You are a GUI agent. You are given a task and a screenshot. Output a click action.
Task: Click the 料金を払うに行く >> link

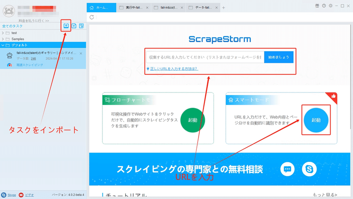point(34,20)
